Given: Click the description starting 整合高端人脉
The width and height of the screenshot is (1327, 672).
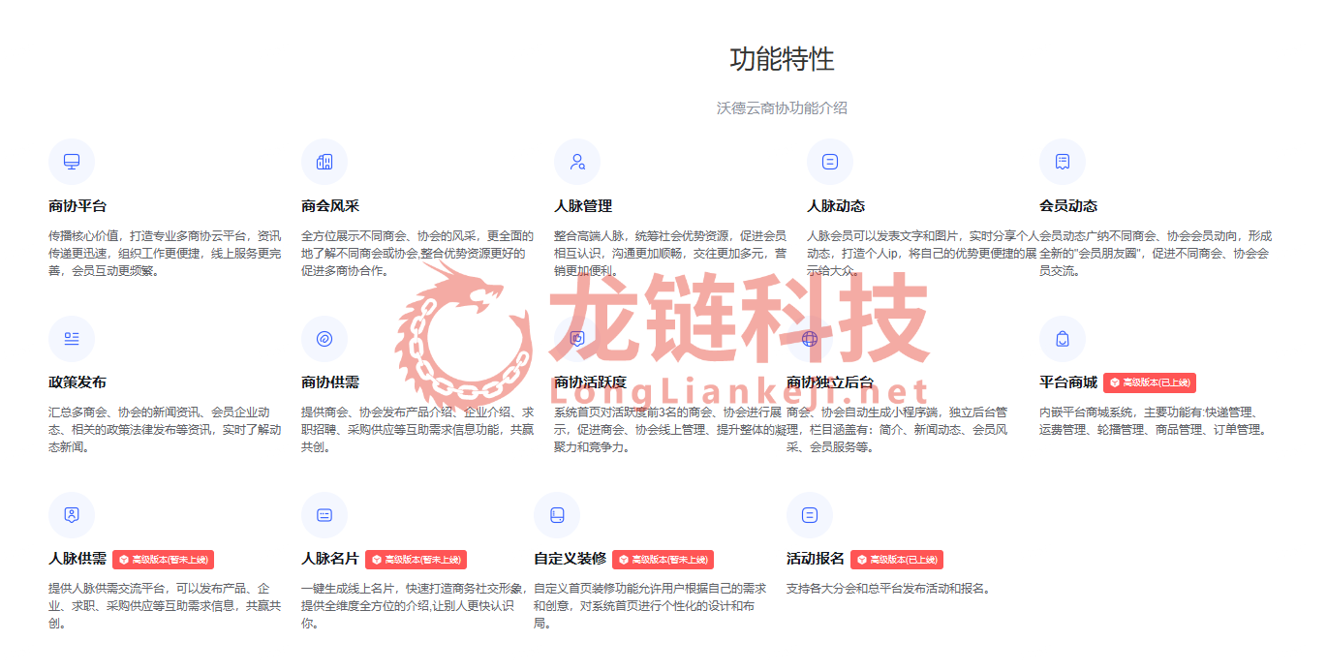Looking at the screenshot, I should (670, 254).
